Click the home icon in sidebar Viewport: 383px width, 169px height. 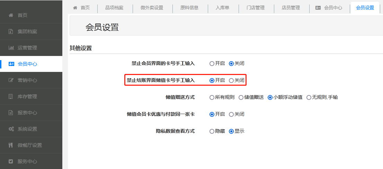click(x=11, y=15)
